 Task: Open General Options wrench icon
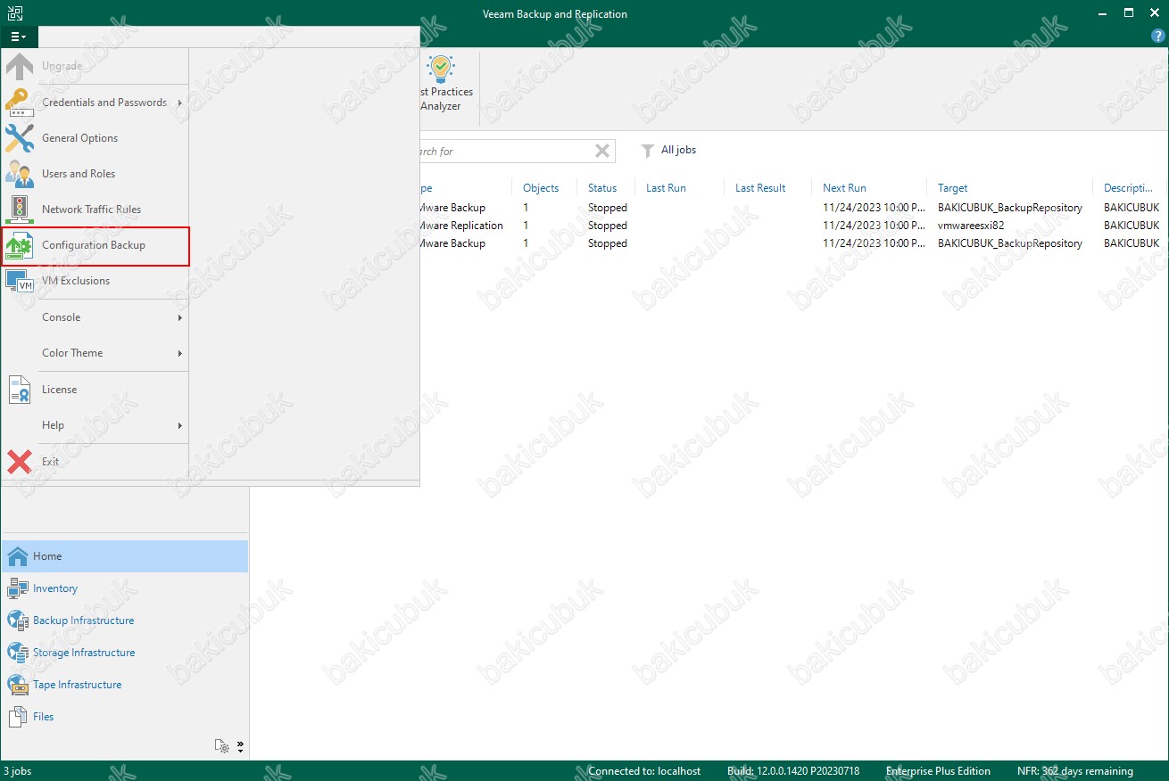point(20,138)
